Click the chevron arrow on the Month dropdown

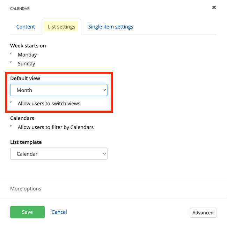coord(104,90)
